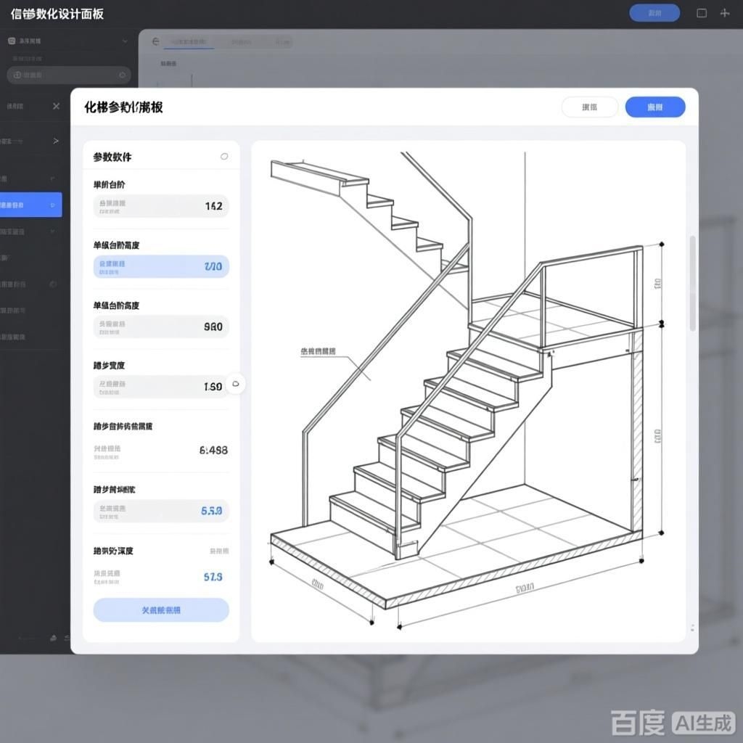Toggle the small switch on the sidebar list row

pyautogui.click(x=53, y=284)
